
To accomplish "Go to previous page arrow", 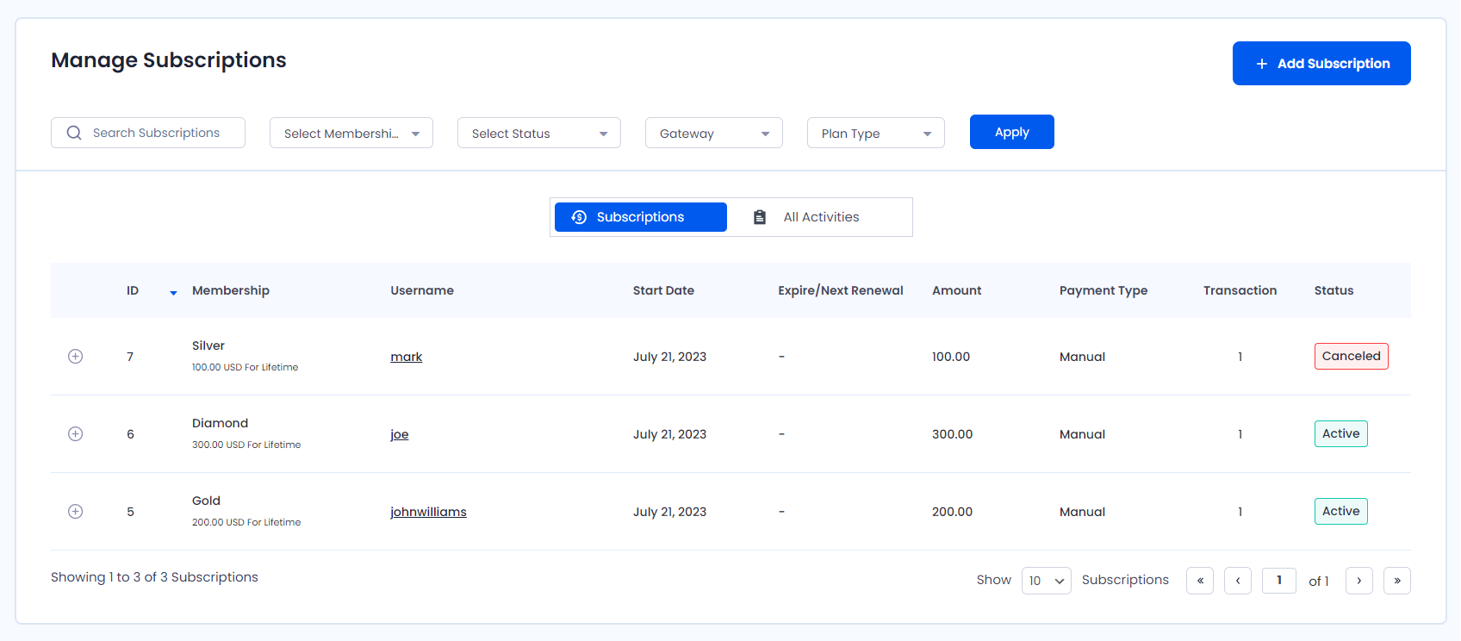I will pos(1237,581).
